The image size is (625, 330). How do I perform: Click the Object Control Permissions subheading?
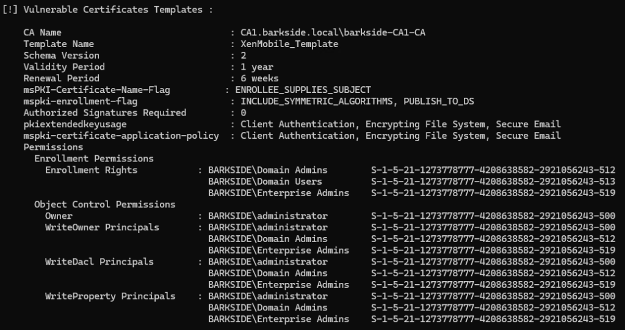[105, 204]
